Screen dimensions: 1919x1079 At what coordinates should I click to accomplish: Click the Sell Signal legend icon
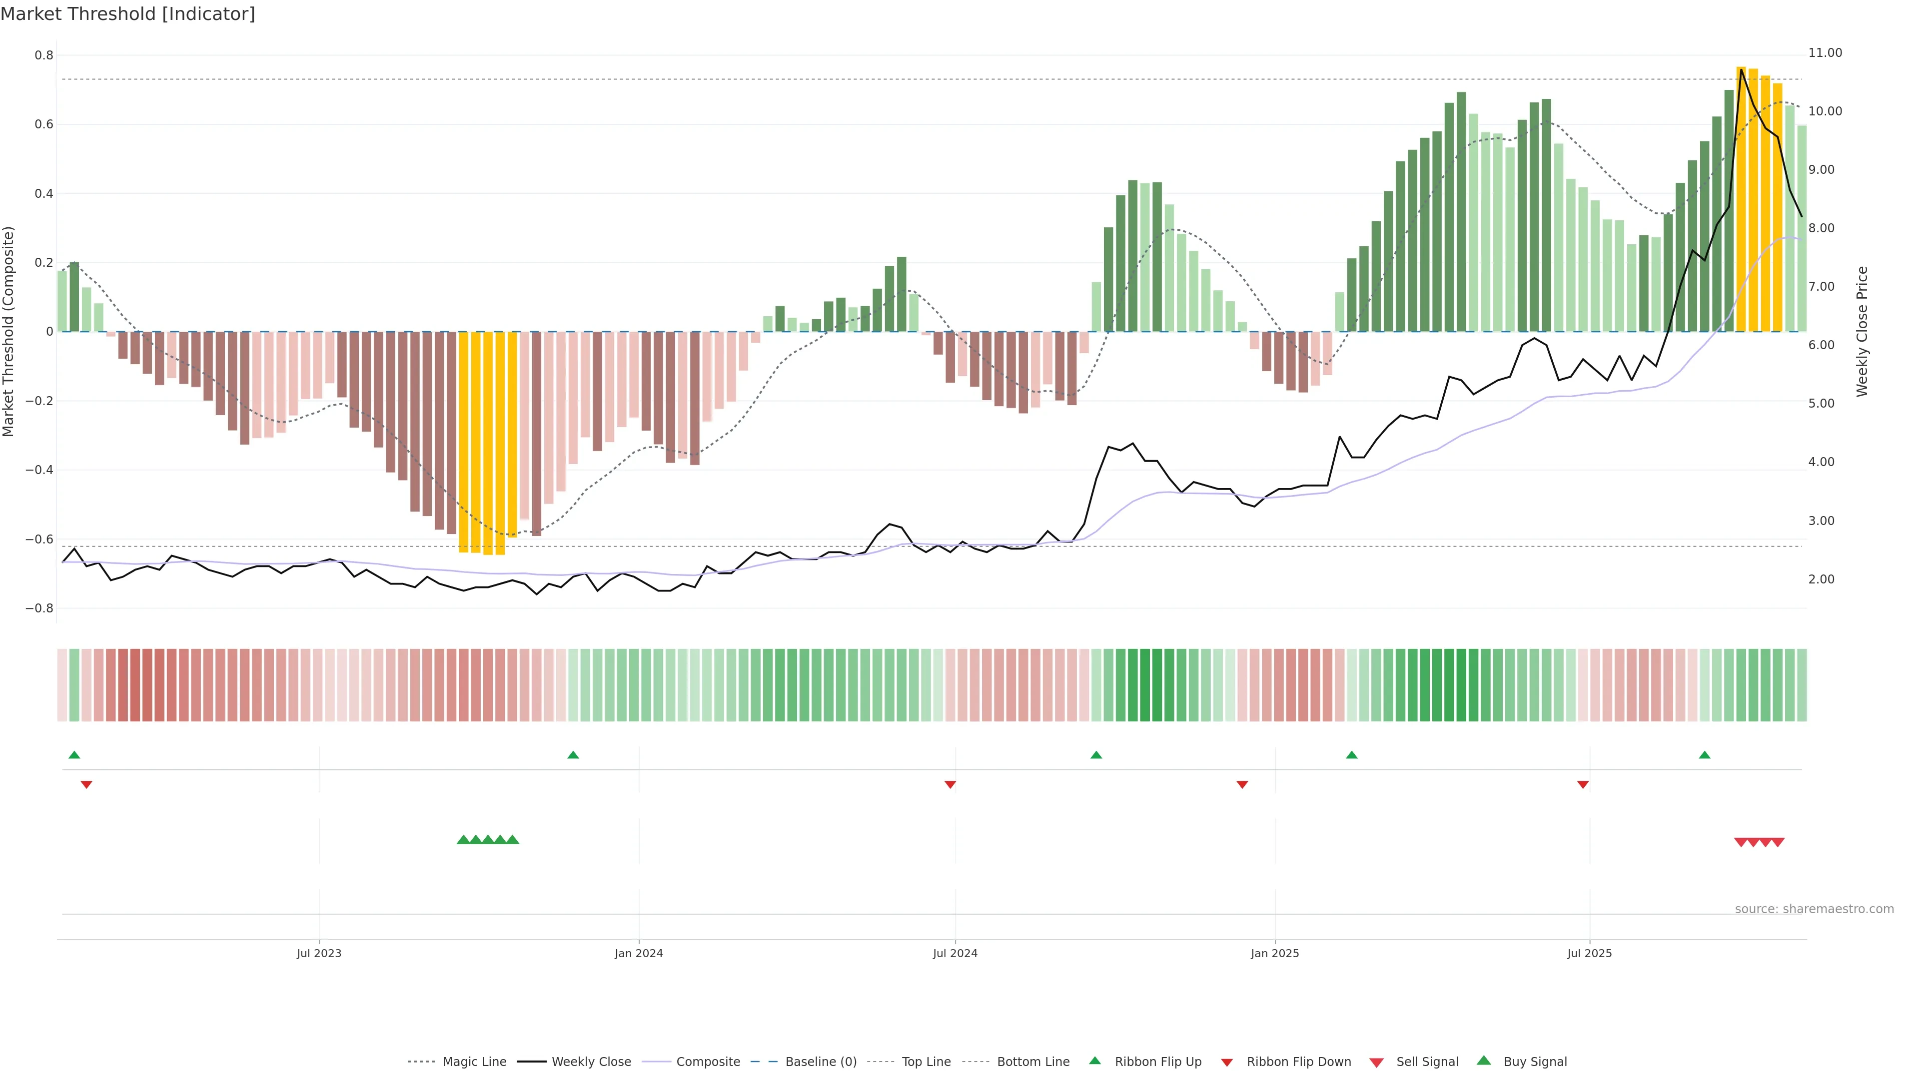tap(1377, 1063)
